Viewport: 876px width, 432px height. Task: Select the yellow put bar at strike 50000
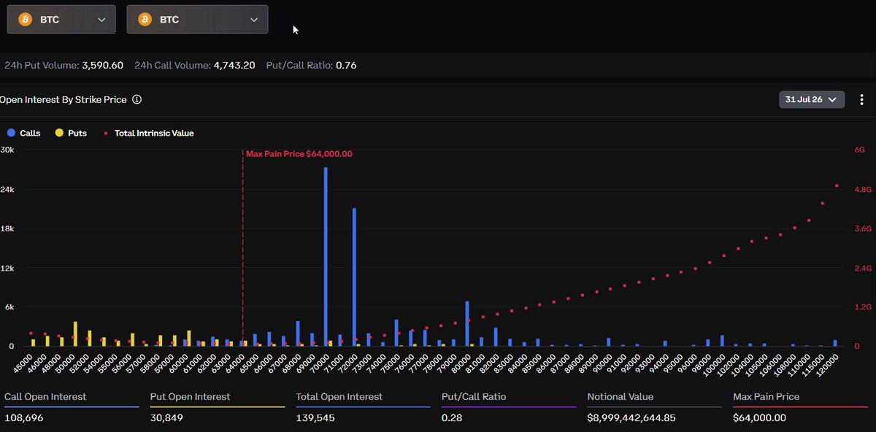[75, 334]
